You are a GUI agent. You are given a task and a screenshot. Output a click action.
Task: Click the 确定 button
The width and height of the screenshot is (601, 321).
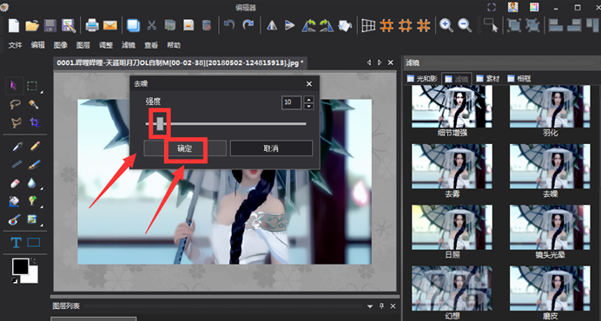(185, 148)
